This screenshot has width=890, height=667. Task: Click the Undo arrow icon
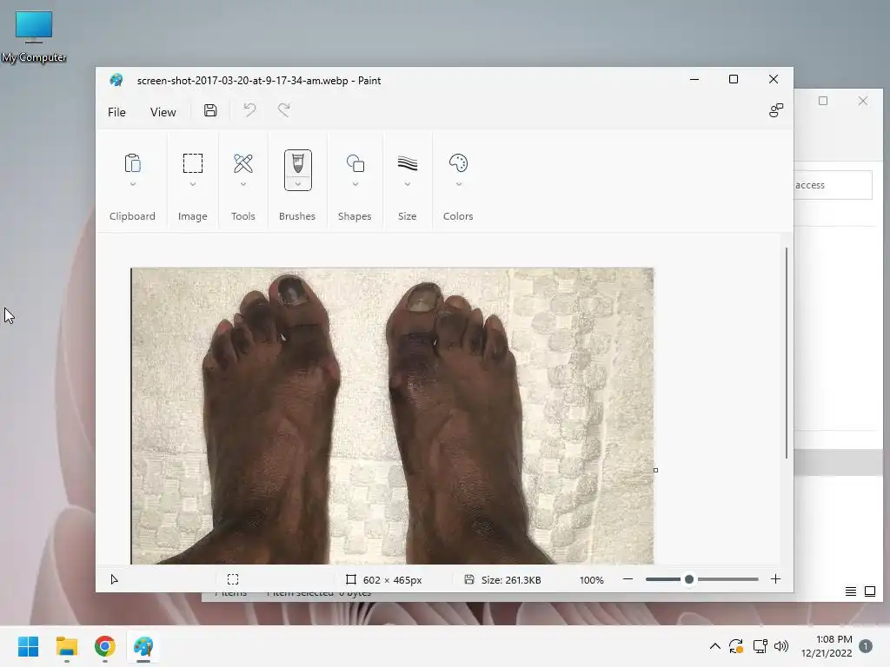(249, 110)
